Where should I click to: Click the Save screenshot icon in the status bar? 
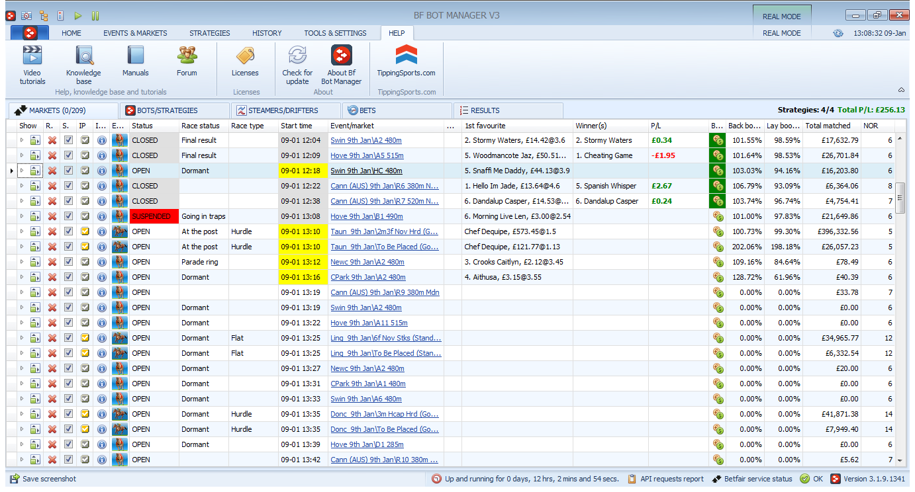[x=15, y=479]
